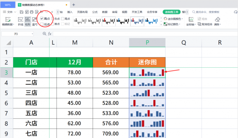Screen dimensions: 238x138
Task: Click 取消组合 to ungroup sparklines
Action: 205,24
